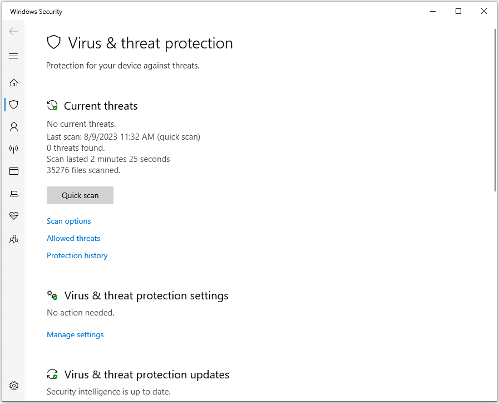Click Manage settings link
This screenshot has width=499, height=404.
75,335
